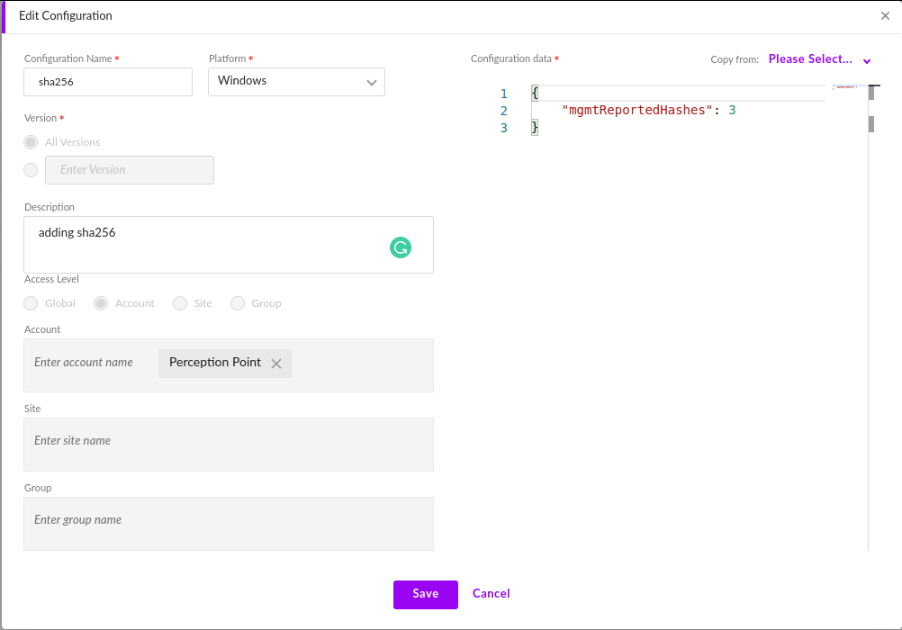Image resolution: width=902 pixels, height=630 pixels.
Task: Close the Edit Configuration dialog
Action: [x=885, y=16]
